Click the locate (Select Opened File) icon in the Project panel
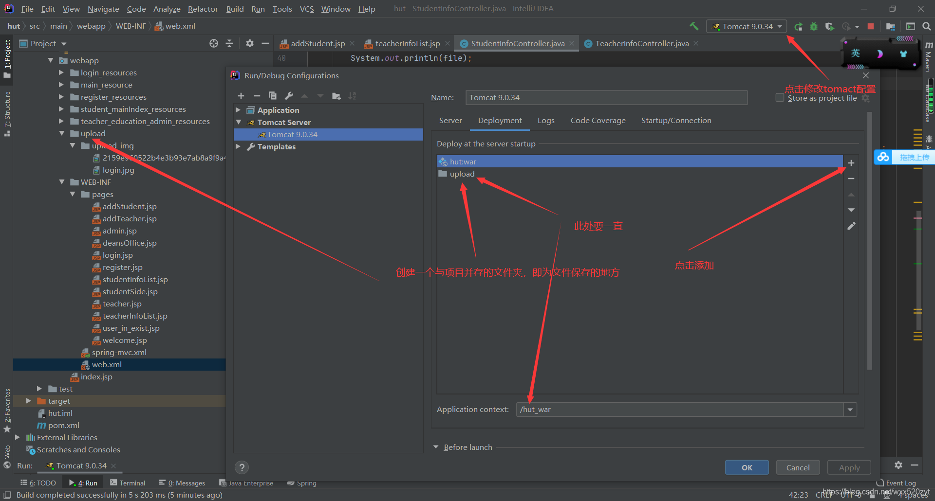The image size is (935, 501). [x=214, y=43]
